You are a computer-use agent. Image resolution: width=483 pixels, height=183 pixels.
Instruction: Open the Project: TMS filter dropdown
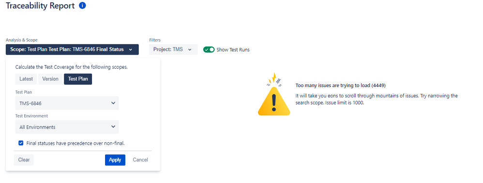point(173,49)
